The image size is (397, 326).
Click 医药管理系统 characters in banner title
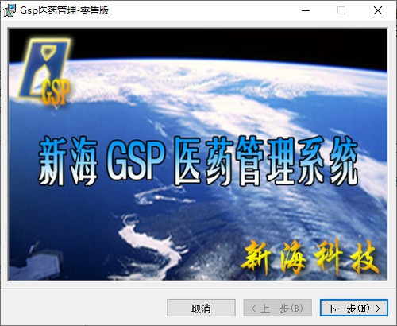pyautogui.click(x=266, y=161)
